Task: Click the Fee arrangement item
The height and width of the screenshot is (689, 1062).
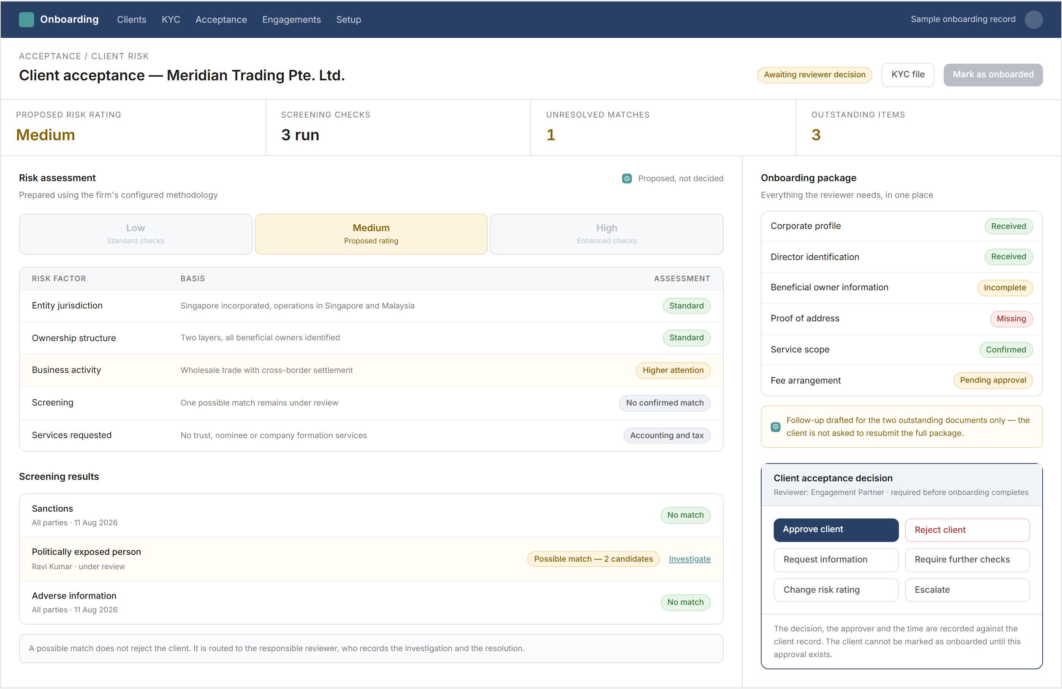Action: pos(901,381)
